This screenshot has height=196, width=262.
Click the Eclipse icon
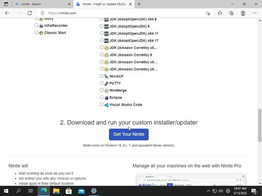click(x=106, y=98)
